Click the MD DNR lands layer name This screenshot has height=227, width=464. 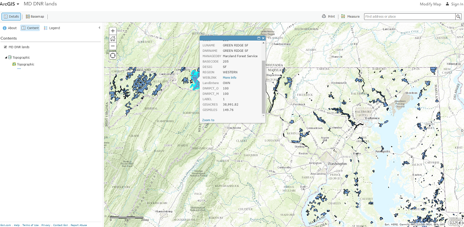pyautogui.click(x=19, y=47)
